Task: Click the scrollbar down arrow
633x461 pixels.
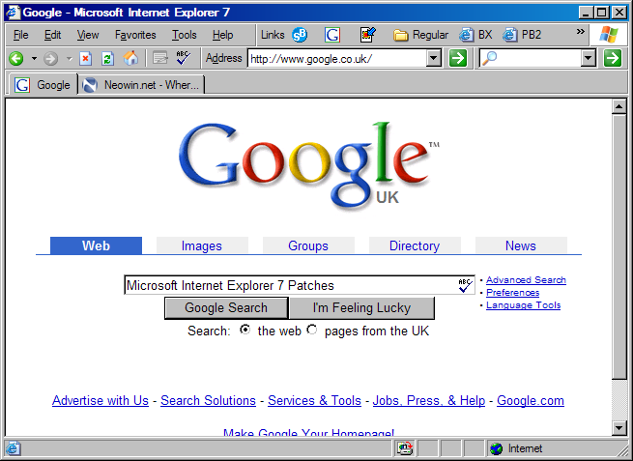Action: click(x=619, y=427)
